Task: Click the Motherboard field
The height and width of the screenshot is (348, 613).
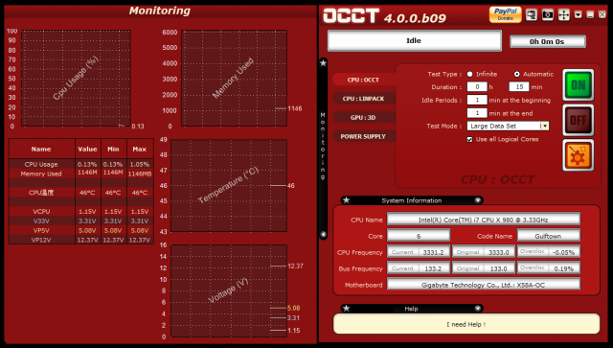Action: pos(483,285)
